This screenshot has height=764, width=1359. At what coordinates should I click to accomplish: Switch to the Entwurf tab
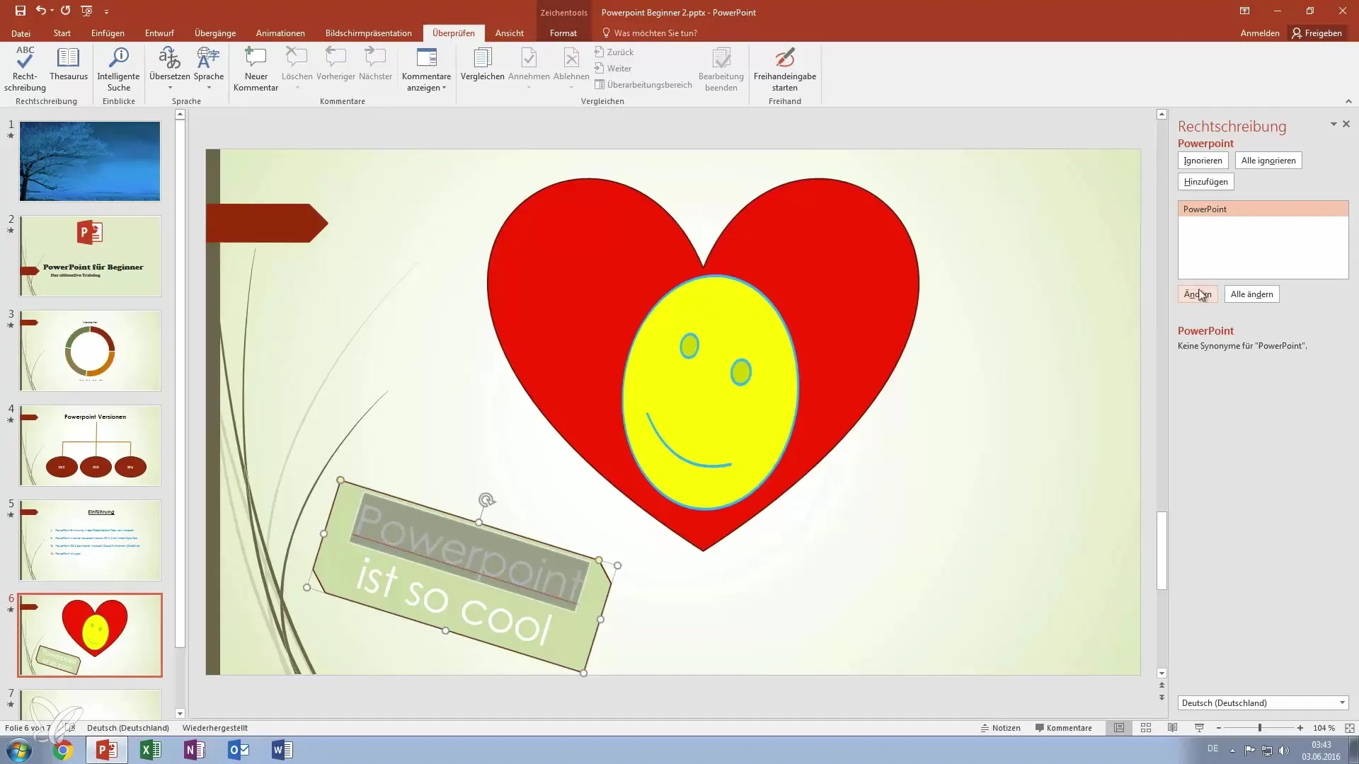(159, 33)
